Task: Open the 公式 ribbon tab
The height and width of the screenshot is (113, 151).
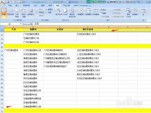Action: 35,5
